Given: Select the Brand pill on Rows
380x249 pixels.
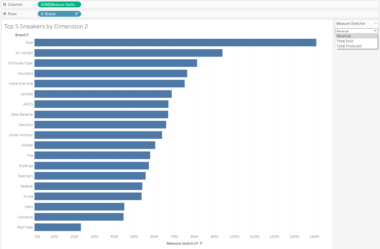Looking at the screenshot, I should tap(59, 14).
